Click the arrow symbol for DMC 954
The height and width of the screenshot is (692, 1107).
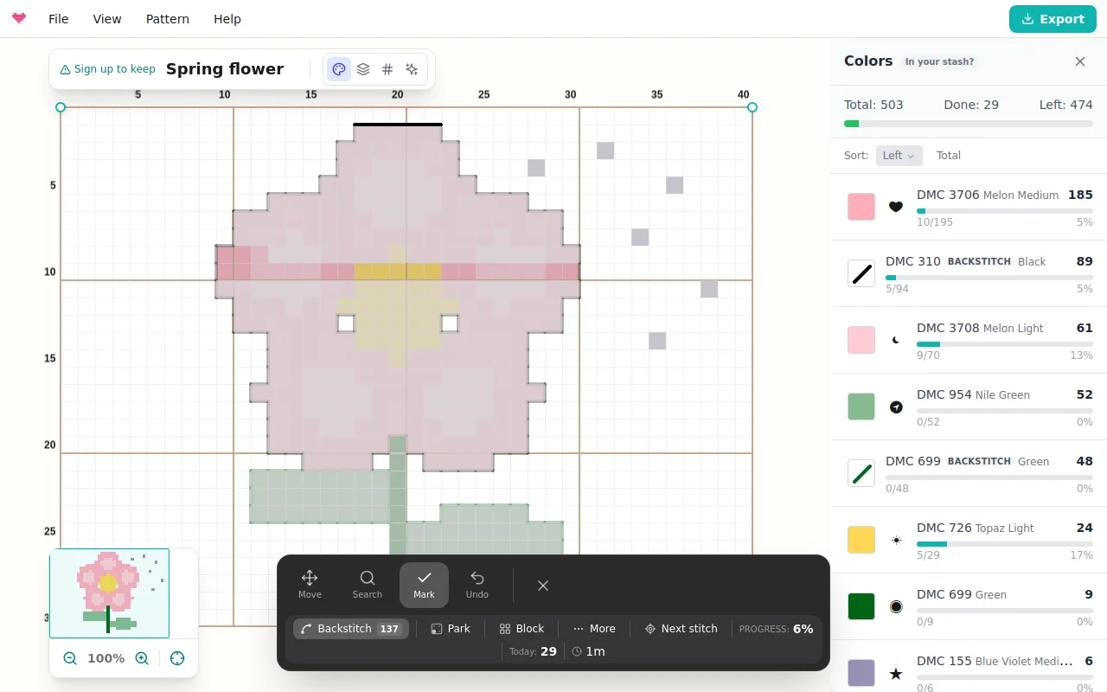(x=896, y=407)
